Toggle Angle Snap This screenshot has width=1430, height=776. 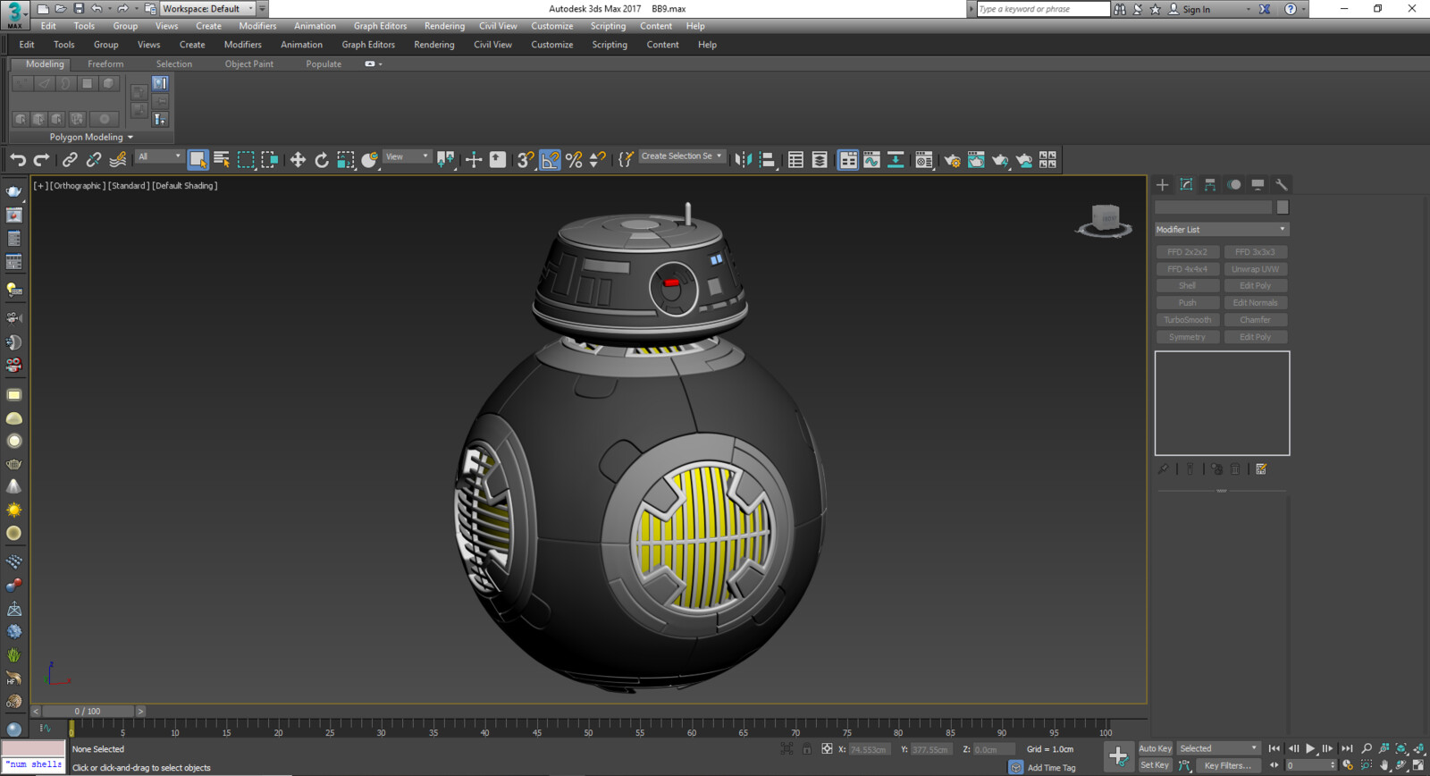(x=550, y=160)
